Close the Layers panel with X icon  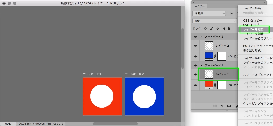point(194,2)
